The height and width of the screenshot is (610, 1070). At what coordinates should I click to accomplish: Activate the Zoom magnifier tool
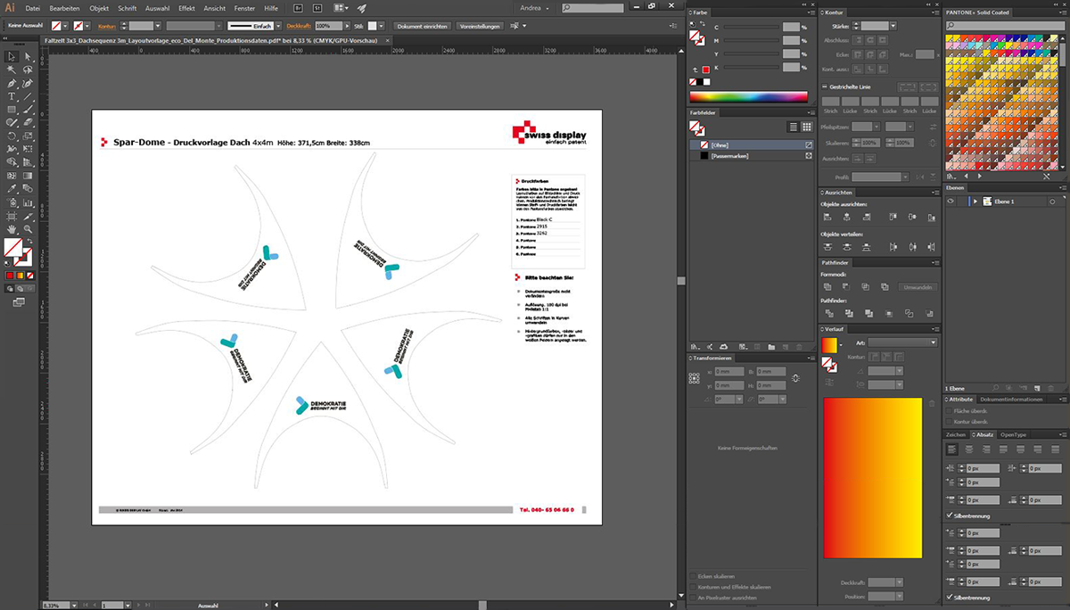[28, 229]
